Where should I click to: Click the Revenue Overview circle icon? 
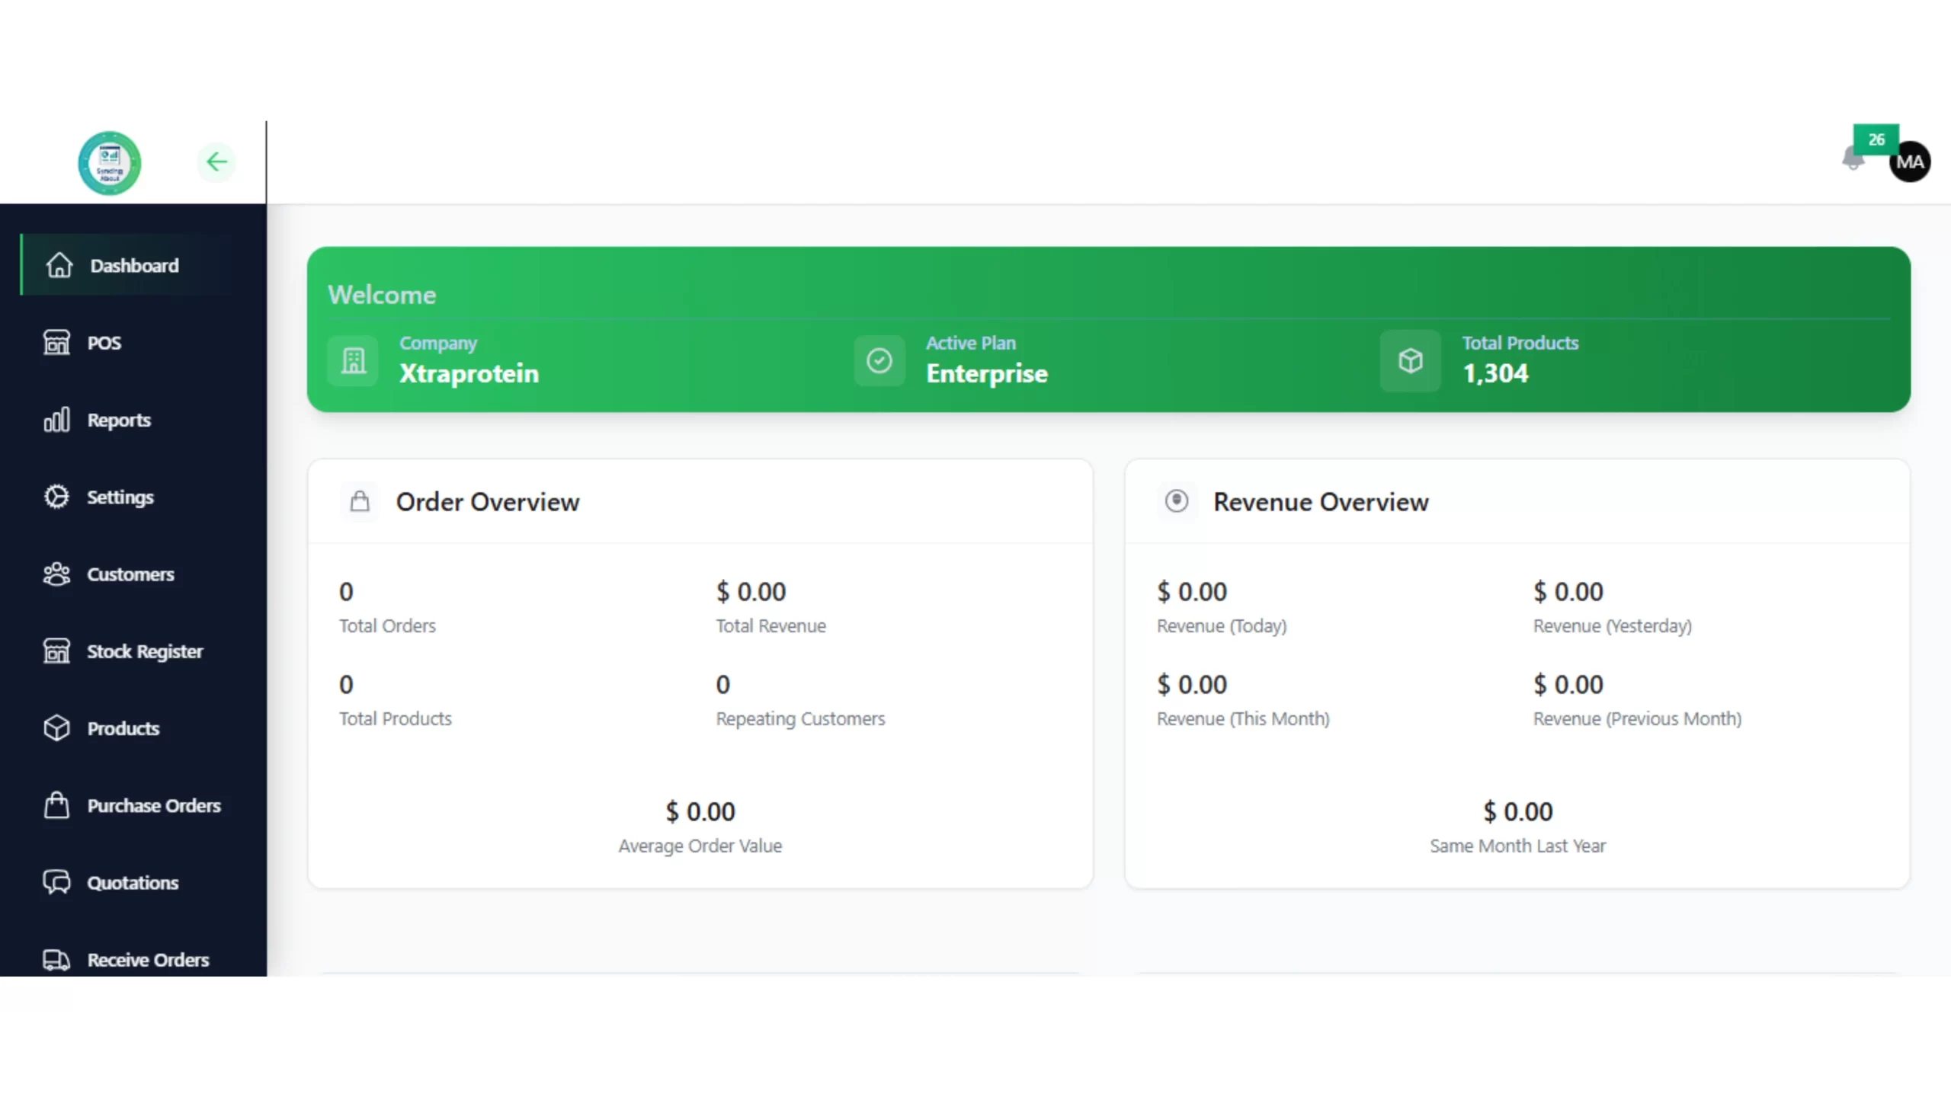tap(1177, 501)
